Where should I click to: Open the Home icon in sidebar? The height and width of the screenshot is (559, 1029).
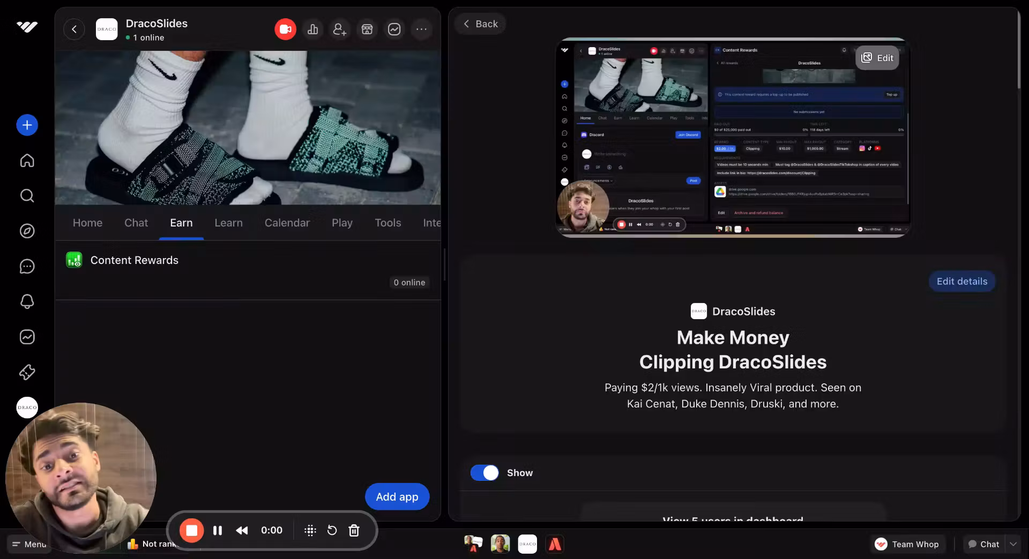click(27, 161)
